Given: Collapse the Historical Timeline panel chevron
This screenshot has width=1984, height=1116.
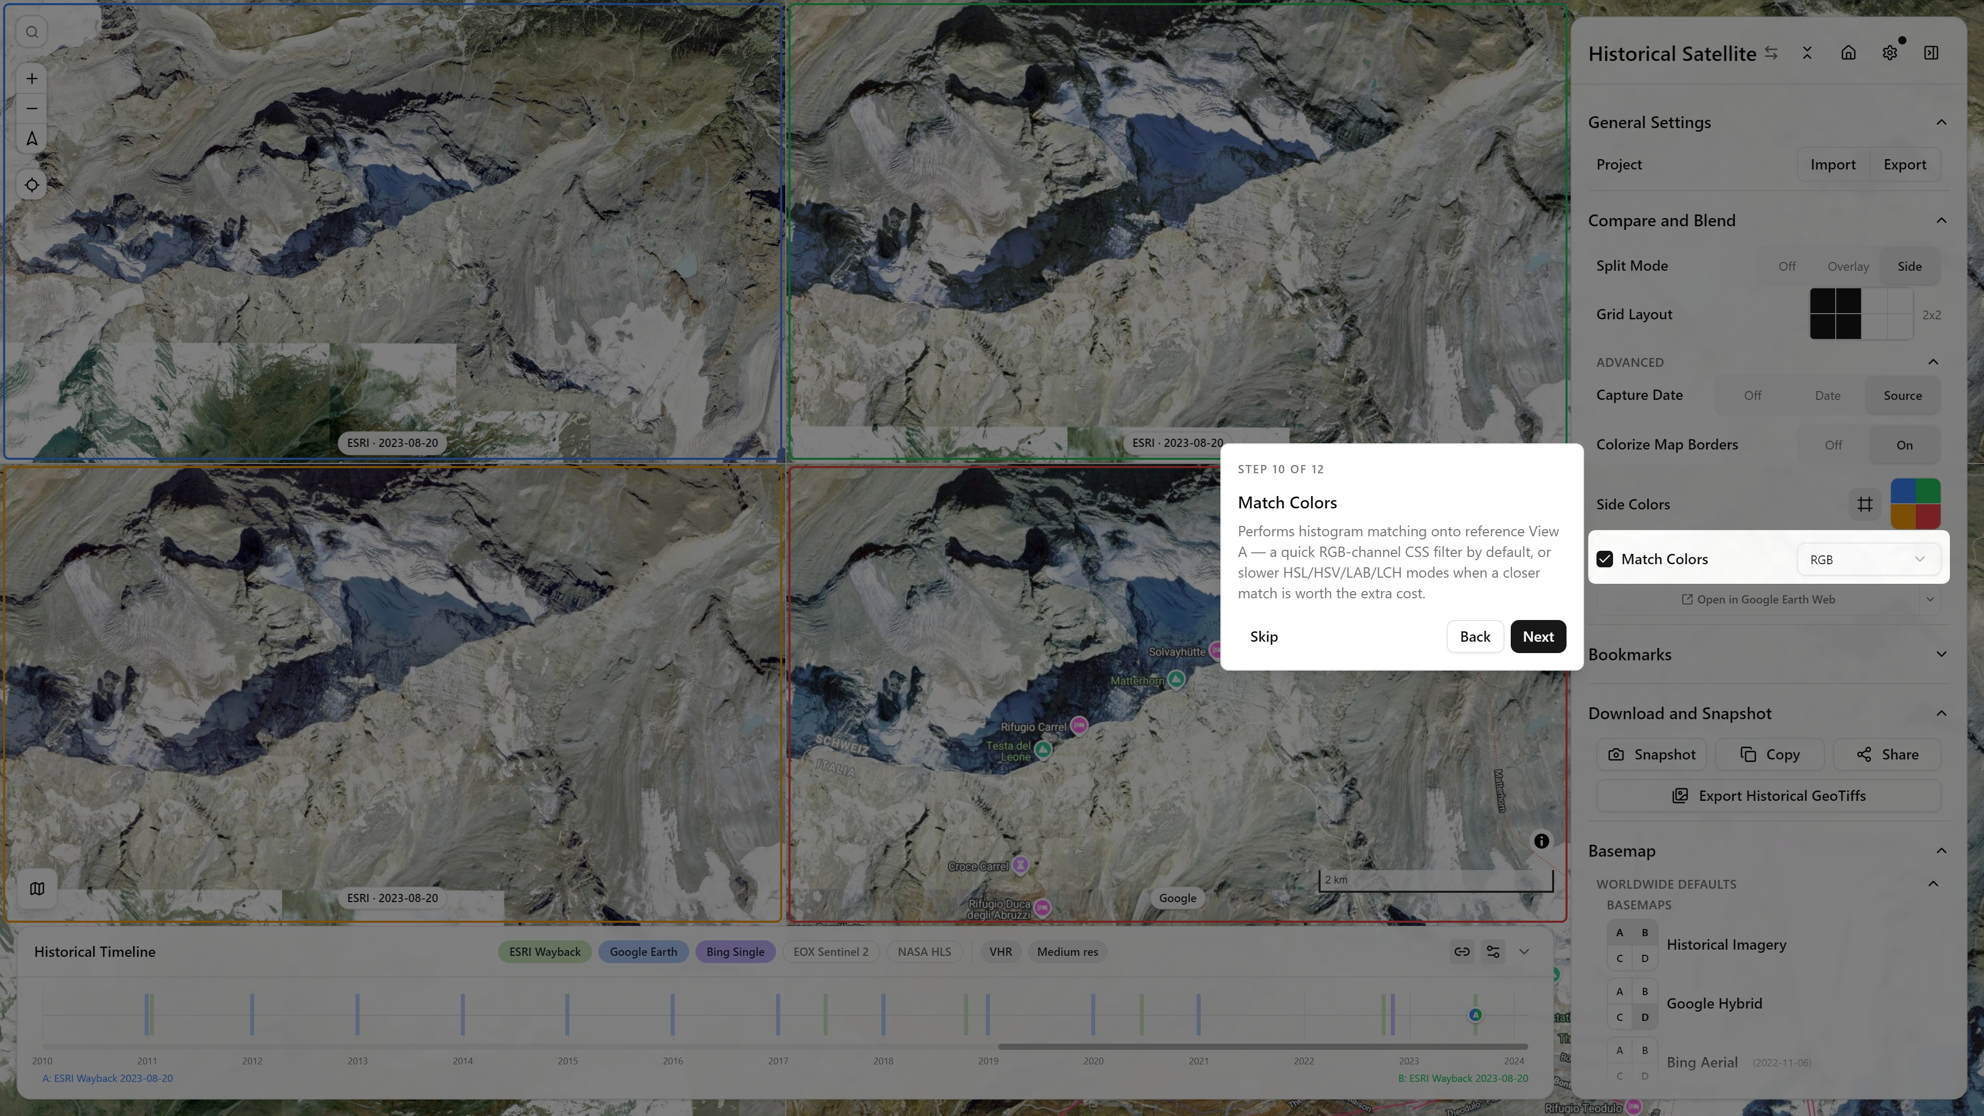Looking at the screenshot, I should (x=1524, y=952).
